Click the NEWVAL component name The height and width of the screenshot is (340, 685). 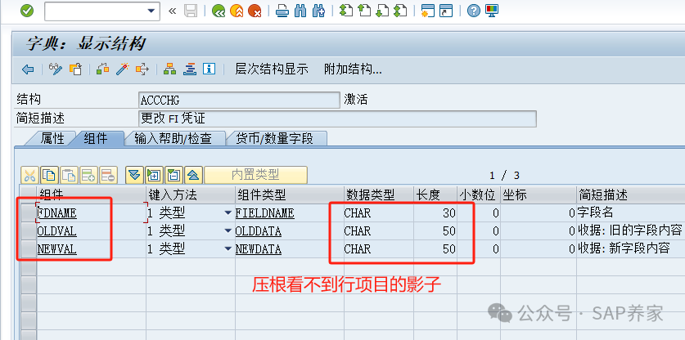coord(56,248)
